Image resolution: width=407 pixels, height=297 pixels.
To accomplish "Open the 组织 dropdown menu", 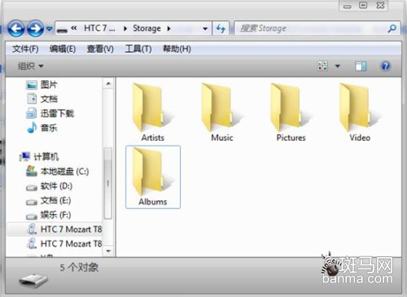I will click(30, 66).
